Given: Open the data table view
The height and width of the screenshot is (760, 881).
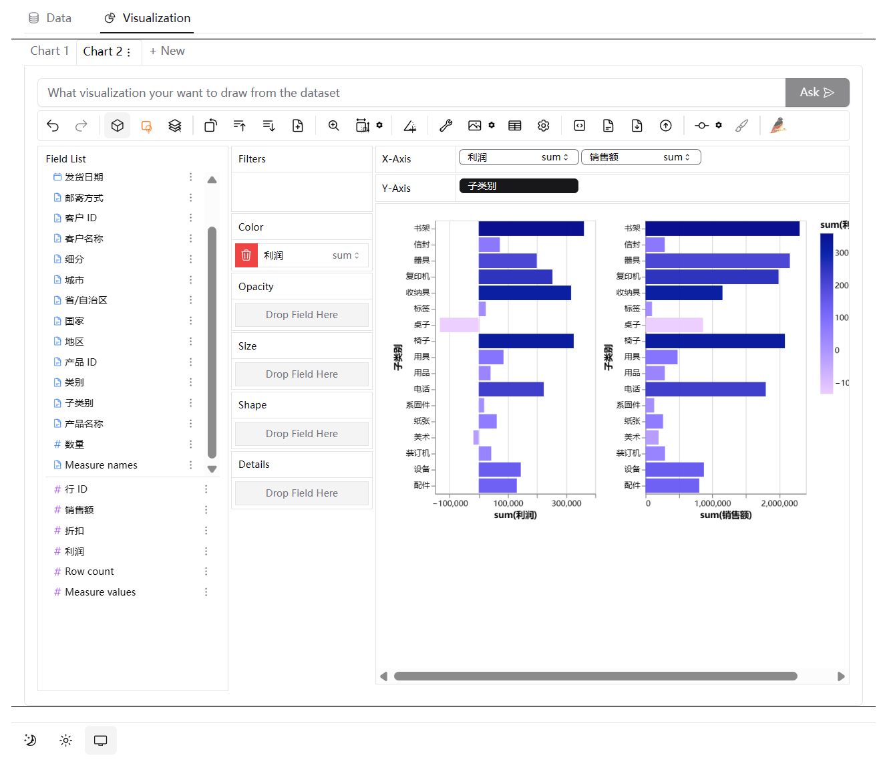Looking at the screenshot, I should (514, 125).
